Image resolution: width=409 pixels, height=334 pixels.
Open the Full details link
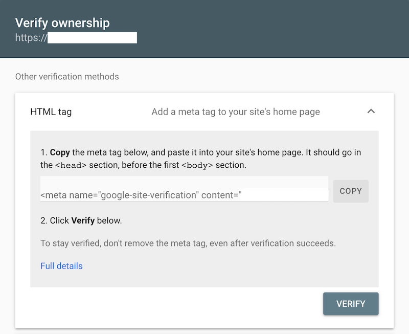pyautogui.click(x=61, y=265)
